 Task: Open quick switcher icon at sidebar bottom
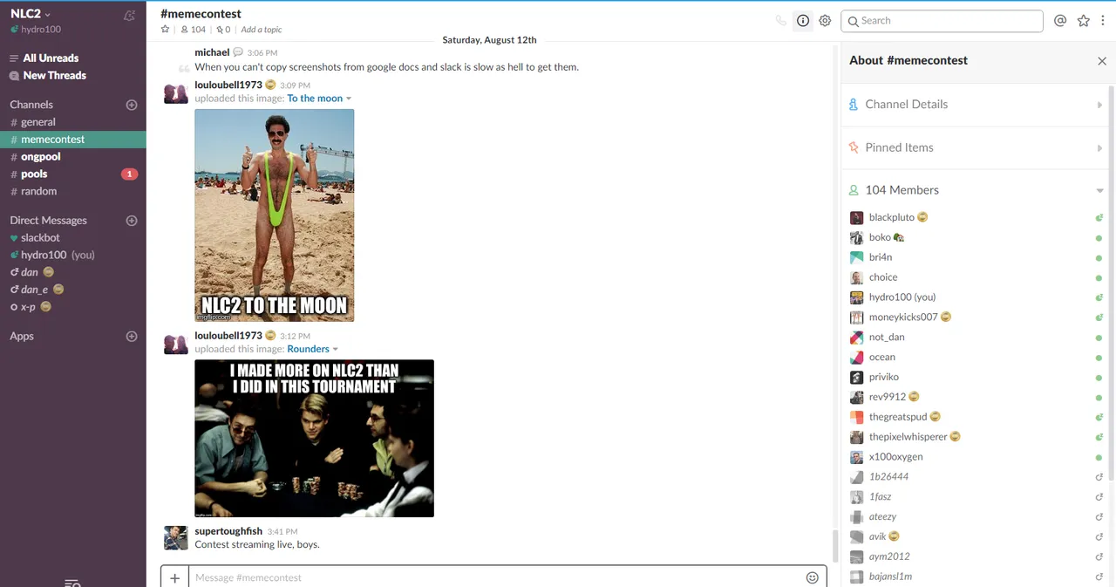click(x=73, y=583)
